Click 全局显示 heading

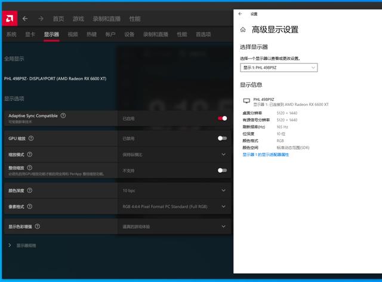tap(14, 59)
